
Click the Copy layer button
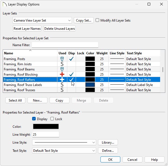(59, 100)
